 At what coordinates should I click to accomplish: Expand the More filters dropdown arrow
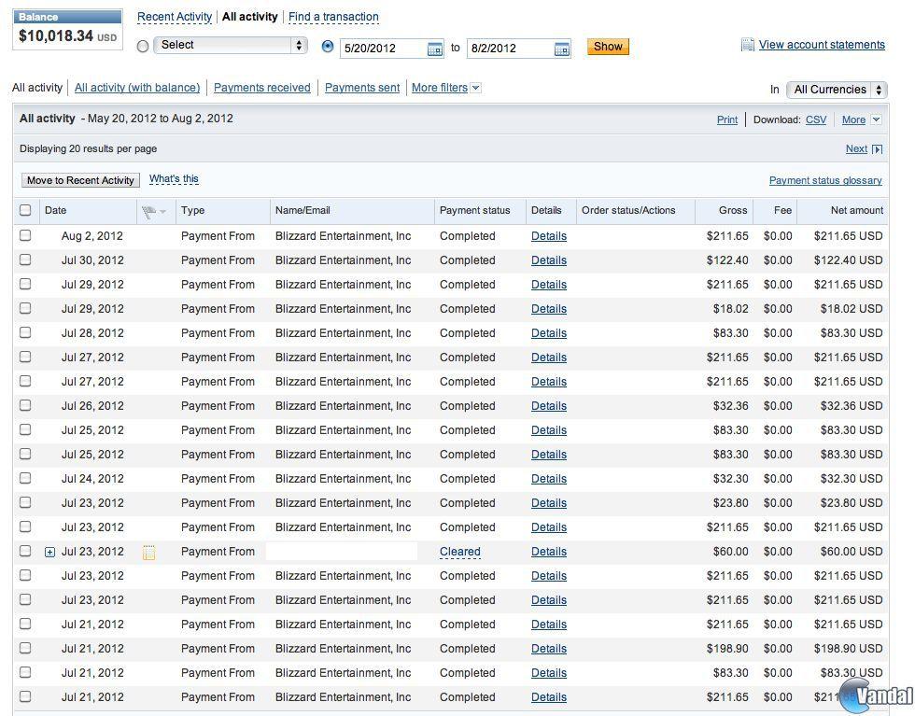tap(475, 88)
